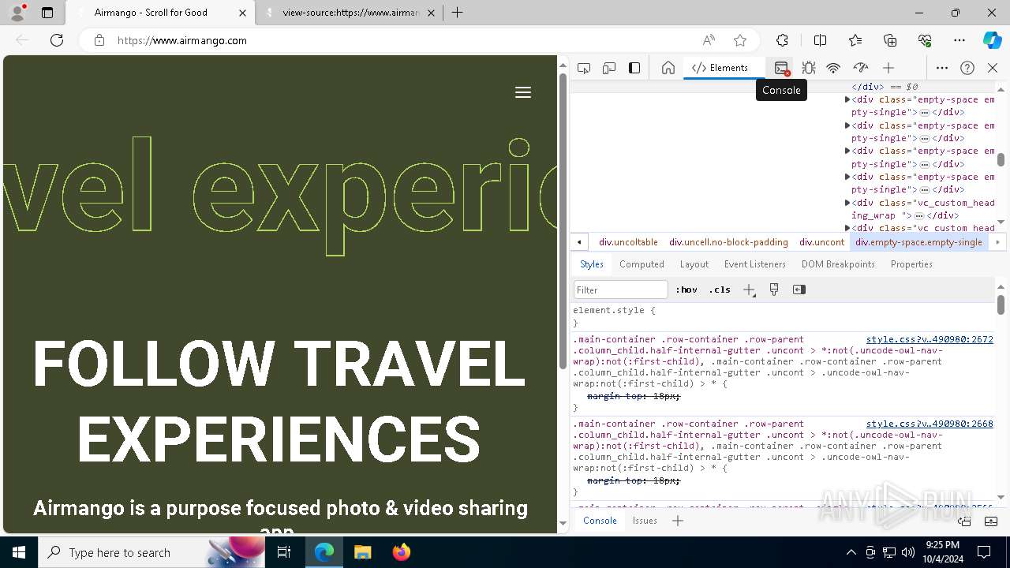Expand the vc_custom_heading_wrap div node
The width and height of the screenshot is (1010, 568).
[x=847, y=203]
